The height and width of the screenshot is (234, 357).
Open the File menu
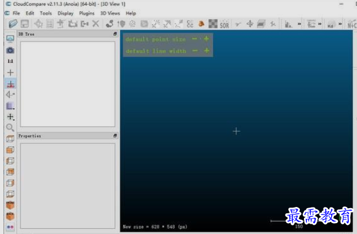(16, 13)
